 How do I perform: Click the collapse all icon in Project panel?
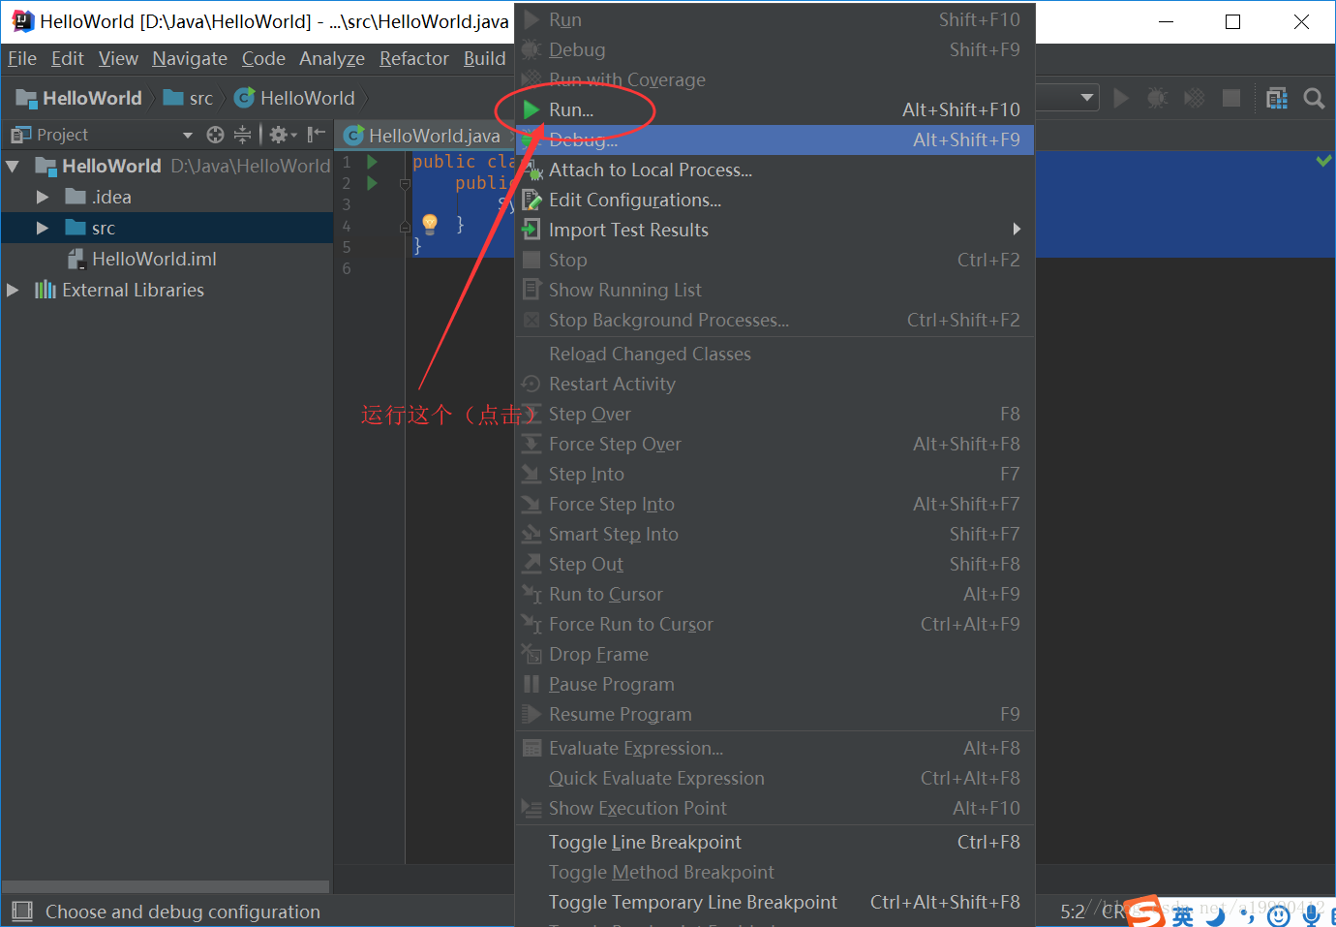click(242, 135)
